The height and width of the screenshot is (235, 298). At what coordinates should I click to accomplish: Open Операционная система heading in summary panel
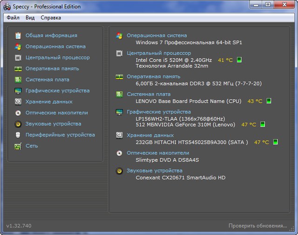(x=157, y=35)
